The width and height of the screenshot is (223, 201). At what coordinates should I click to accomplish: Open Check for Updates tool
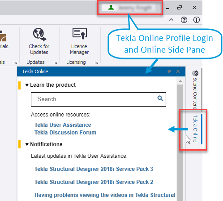pyautogui.click(x=39, y=41)
